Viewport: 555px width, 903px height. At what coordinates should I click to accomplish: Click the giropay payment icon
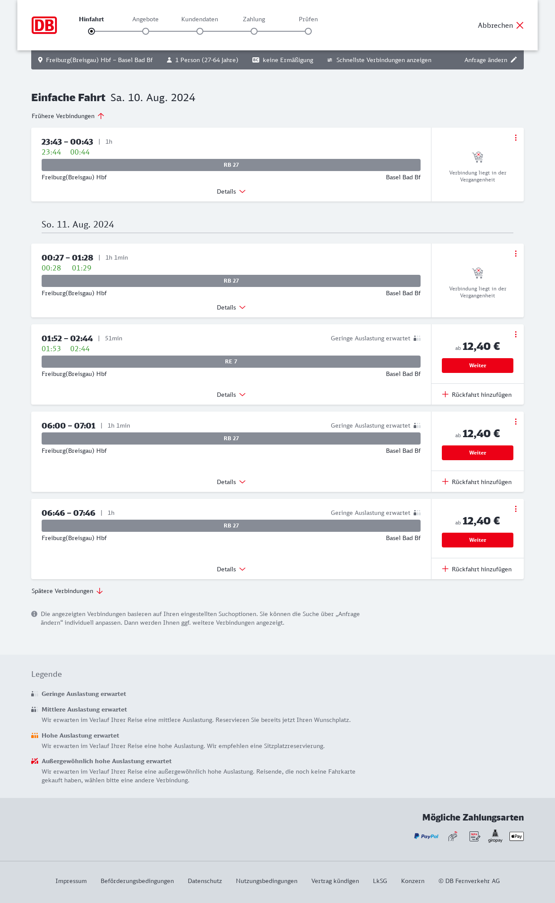(x=495, y=836)
